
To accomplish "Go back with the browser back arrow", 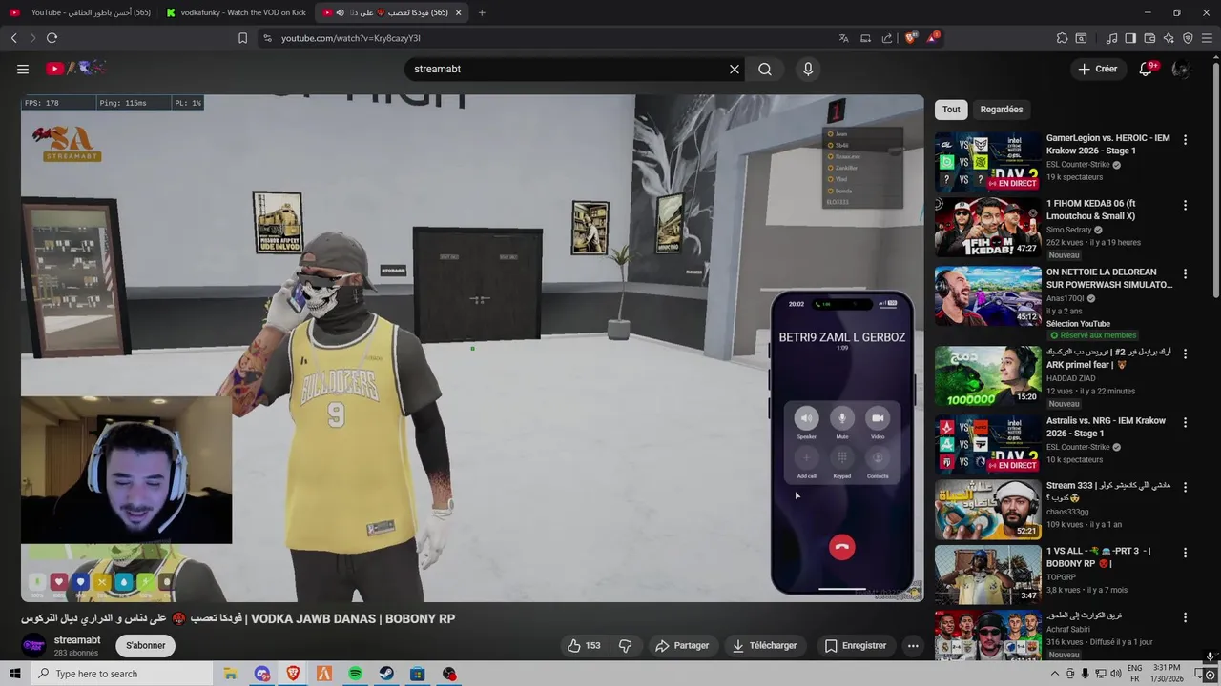I will (14, 38).
